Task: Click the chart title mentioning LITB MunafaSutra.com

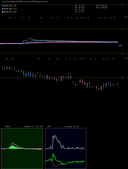Action: click(x=25, y=2)
